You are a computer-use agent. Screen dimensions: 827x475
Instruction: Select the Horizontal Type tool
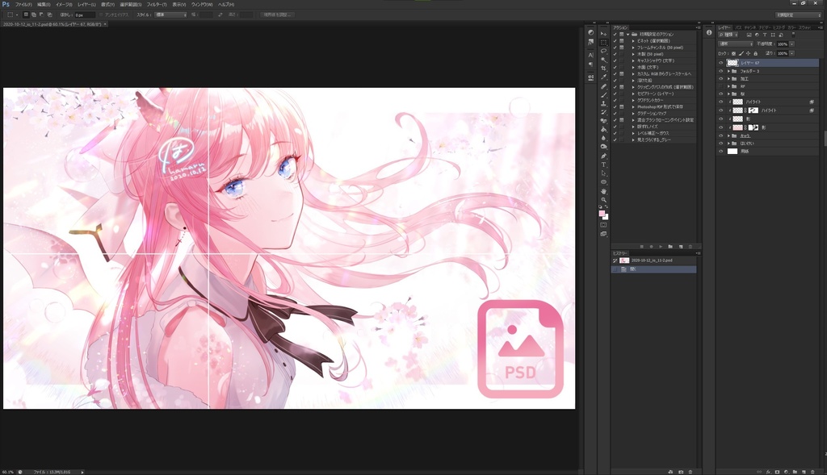(602, 163)
